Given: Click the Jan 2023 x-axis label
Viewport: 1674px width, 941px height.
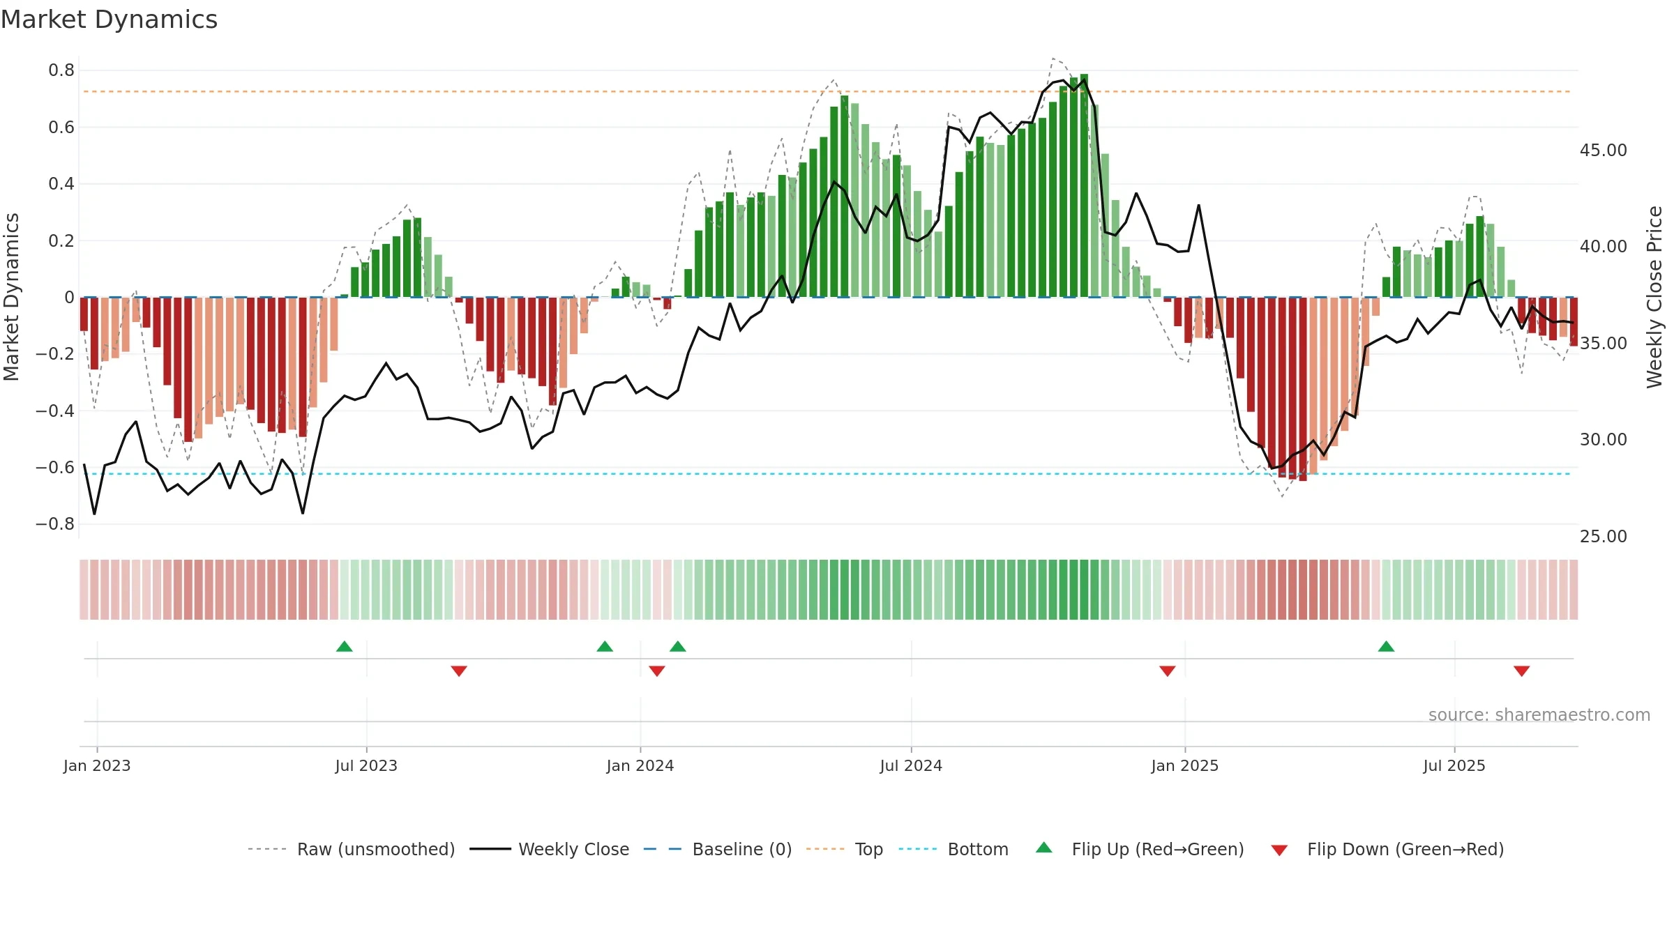Looking at the screenshot, I should click(97, 765).
